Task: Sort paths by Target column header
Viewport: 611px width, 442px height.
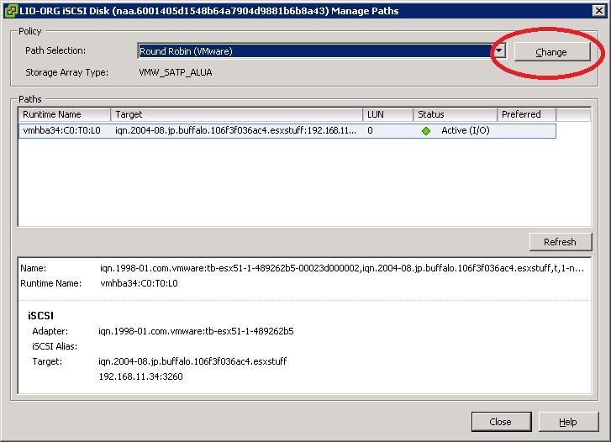Action: [x=236, y=114]
